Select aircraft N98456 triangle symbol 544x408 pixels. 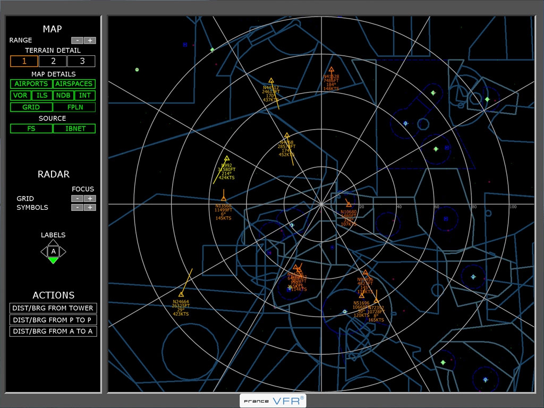tap(365, 273)
